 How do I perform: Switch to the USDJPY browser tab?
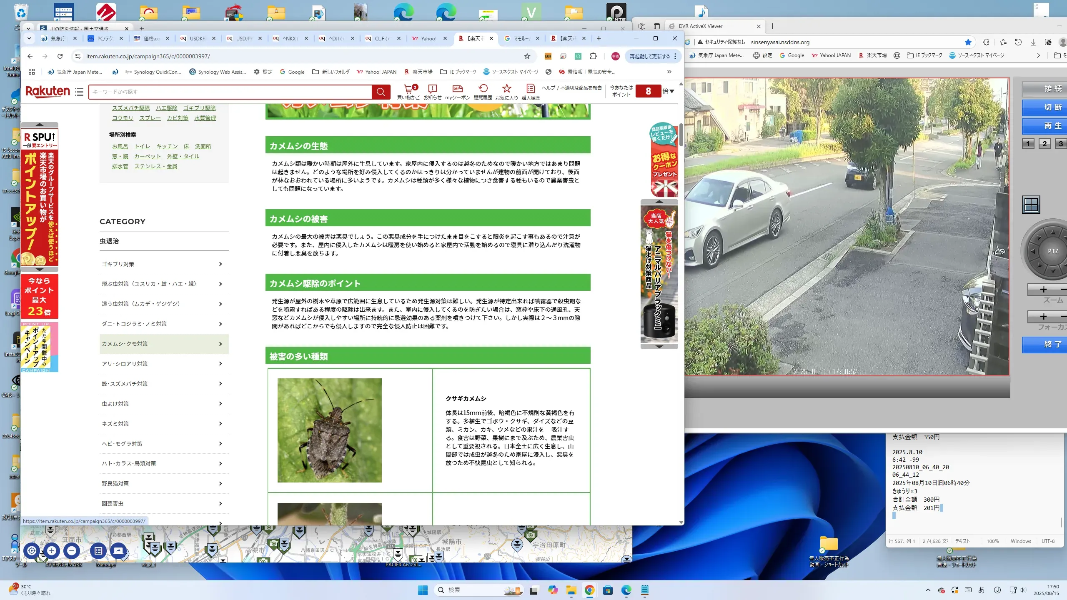[244, 38]
